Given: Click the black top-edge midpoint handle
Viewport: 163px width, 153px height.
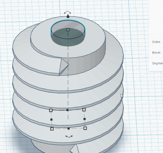Looking at the screenshot, I should pyautogui.click(x=67, y=110).
